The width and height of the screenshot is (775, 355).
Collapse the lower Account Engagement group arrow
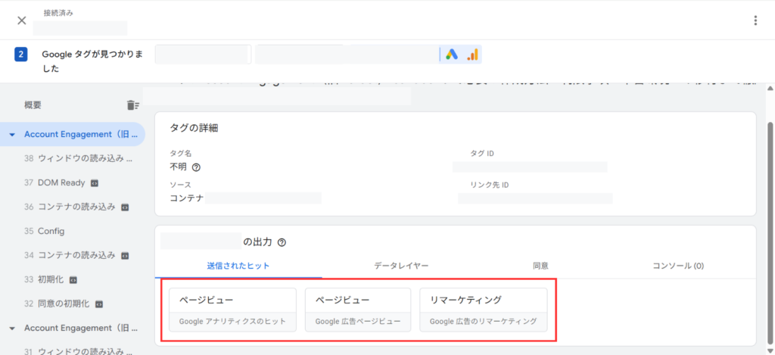(12, 329)
